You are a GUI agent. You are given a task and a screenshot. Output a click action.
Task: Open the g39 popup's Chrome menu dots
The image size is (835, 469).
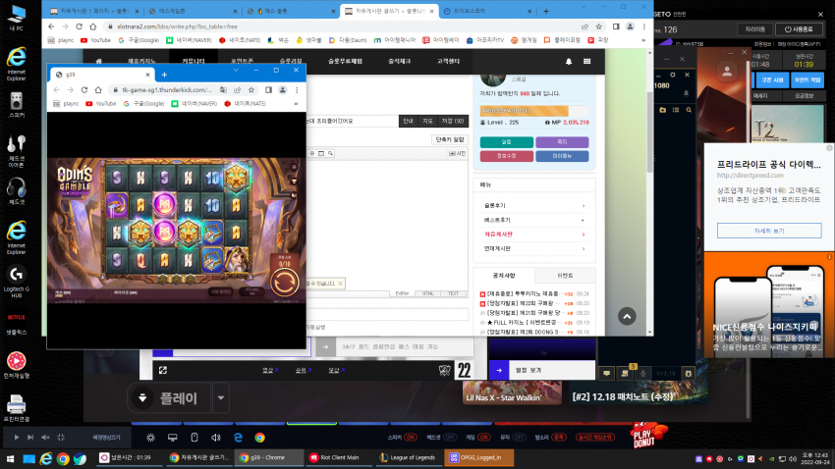[297, 90]
